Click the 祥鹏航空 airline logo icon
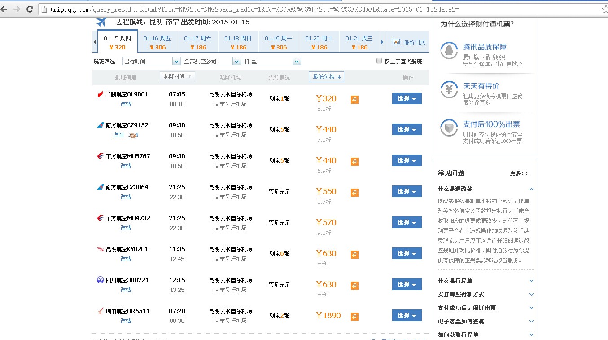 (101, 94)
